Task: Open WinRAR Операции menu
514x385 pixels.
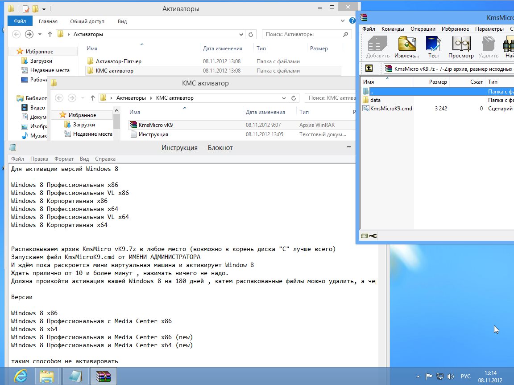Action: (423, 29)
